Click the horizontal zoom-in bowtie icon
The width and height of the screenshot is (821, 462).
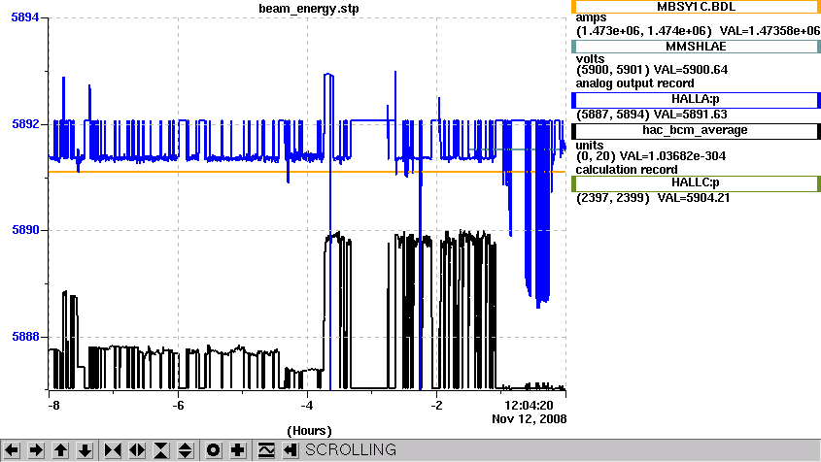coord(113,450)
